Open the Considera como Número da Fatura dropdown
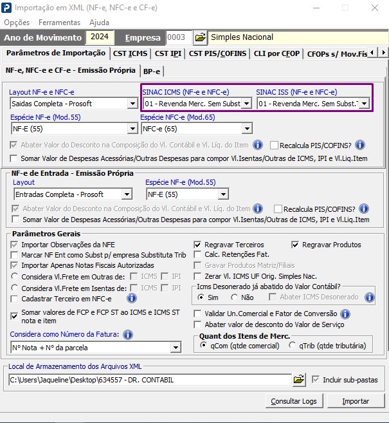 click(176, 348)
